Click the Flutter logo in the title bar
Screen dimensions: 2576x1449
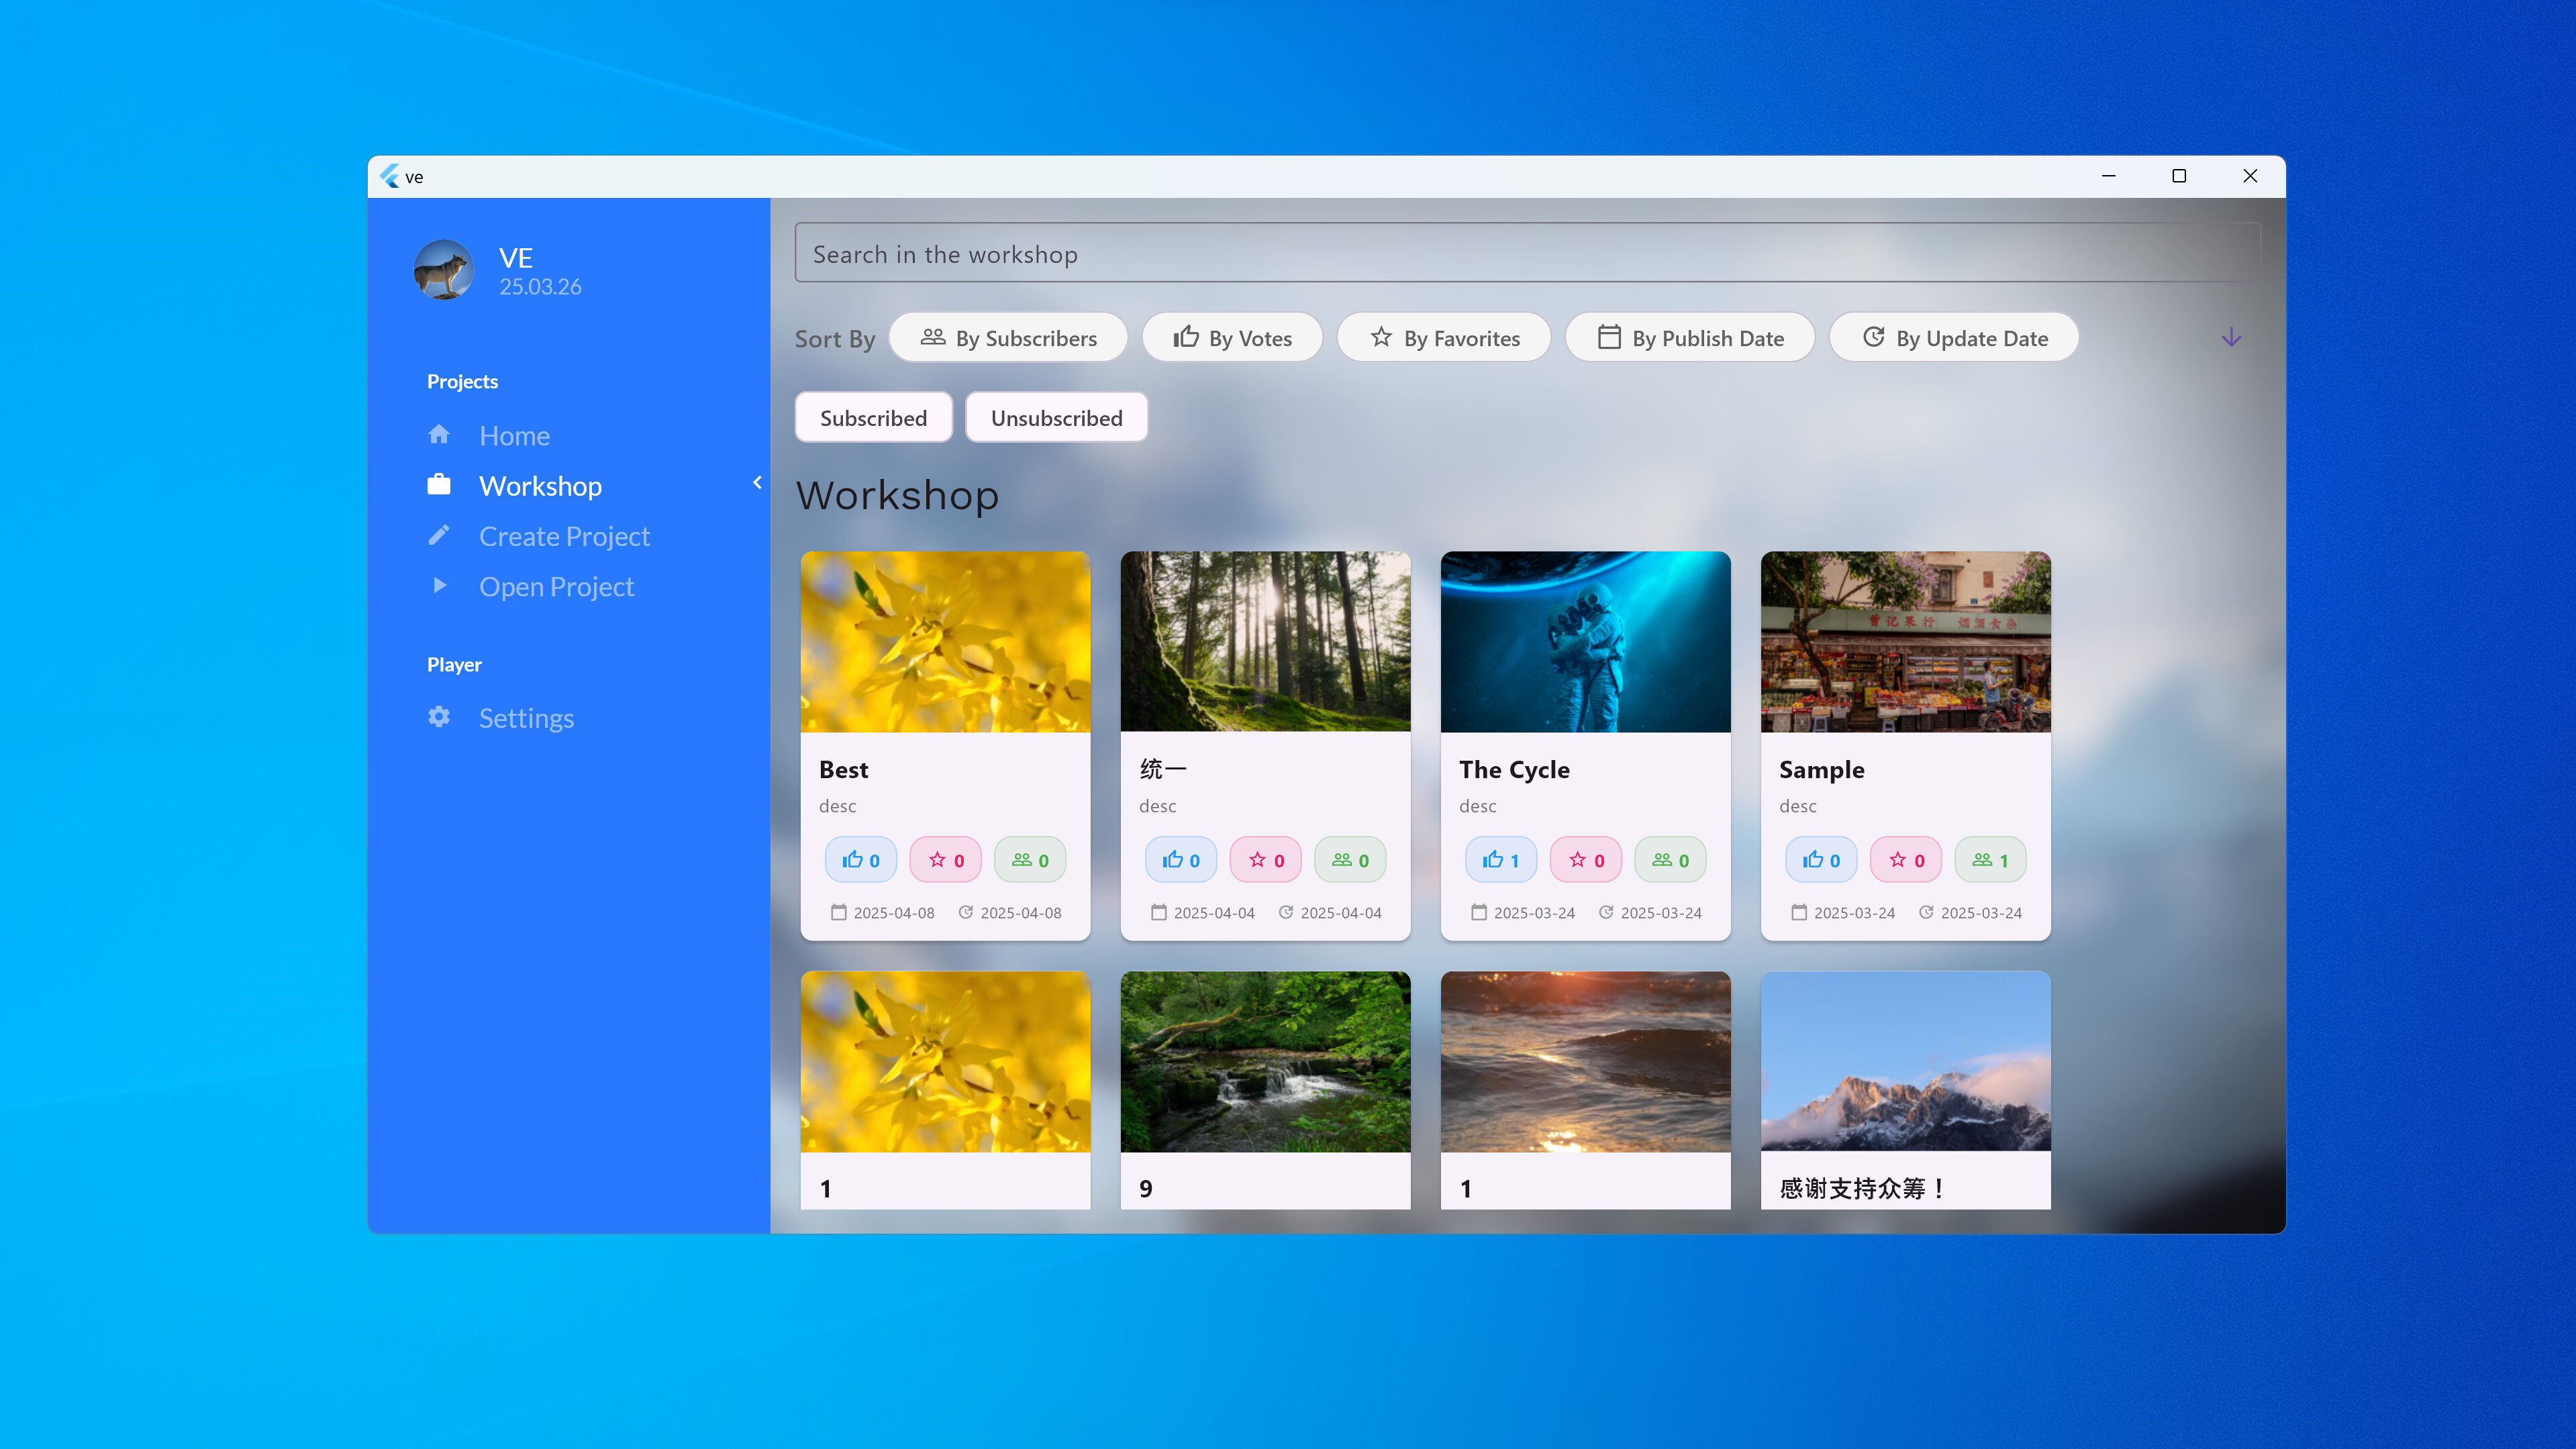tap(390, 175)
